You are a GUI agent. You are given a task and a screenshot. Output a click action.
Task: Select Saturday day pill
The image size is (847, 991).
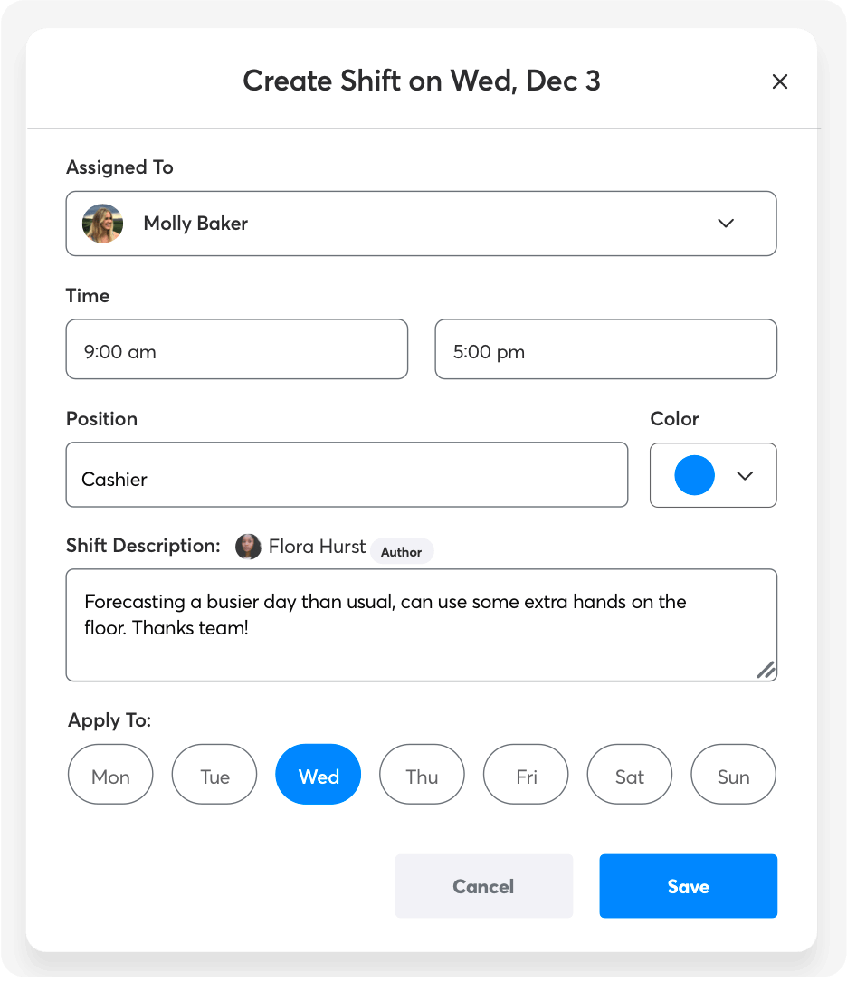click(630, 775)
